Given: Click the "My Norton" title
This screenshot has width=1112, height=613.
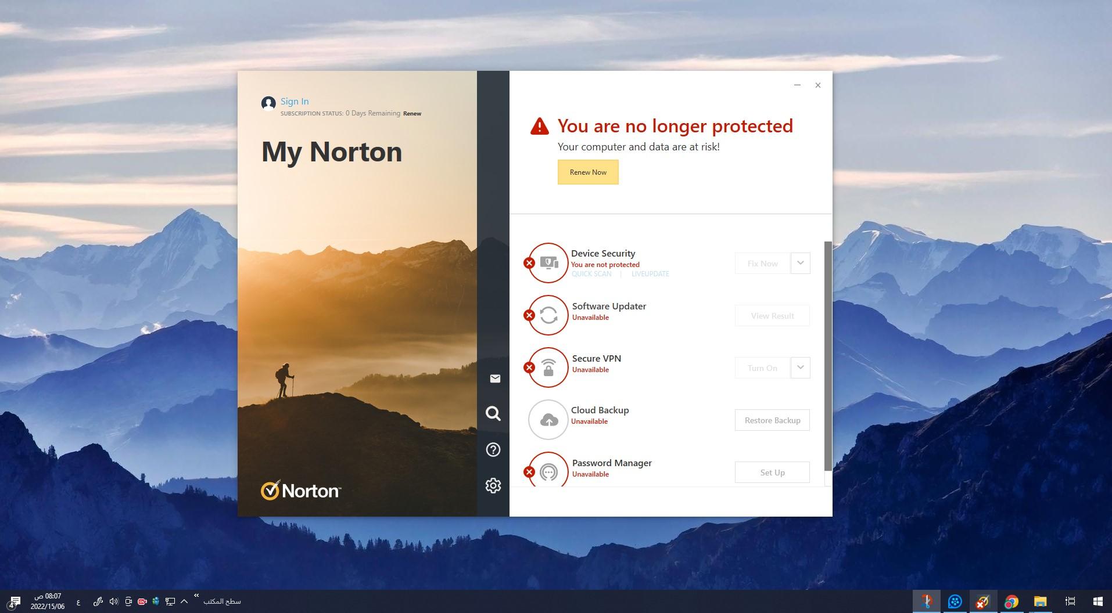Looking at the screenshot, I should tap(332, 152).
